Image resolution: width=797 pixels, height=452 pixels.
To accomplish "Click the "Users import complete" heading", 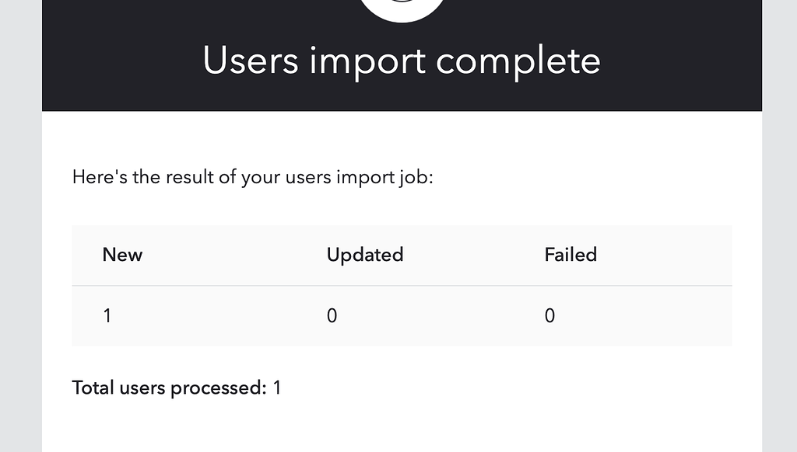I will [x=402, y=61].
